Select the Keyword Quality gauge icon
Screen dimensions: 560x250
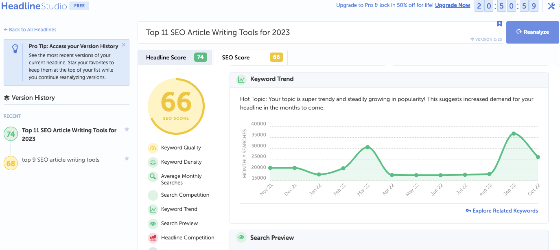click(x=153, y=147)
